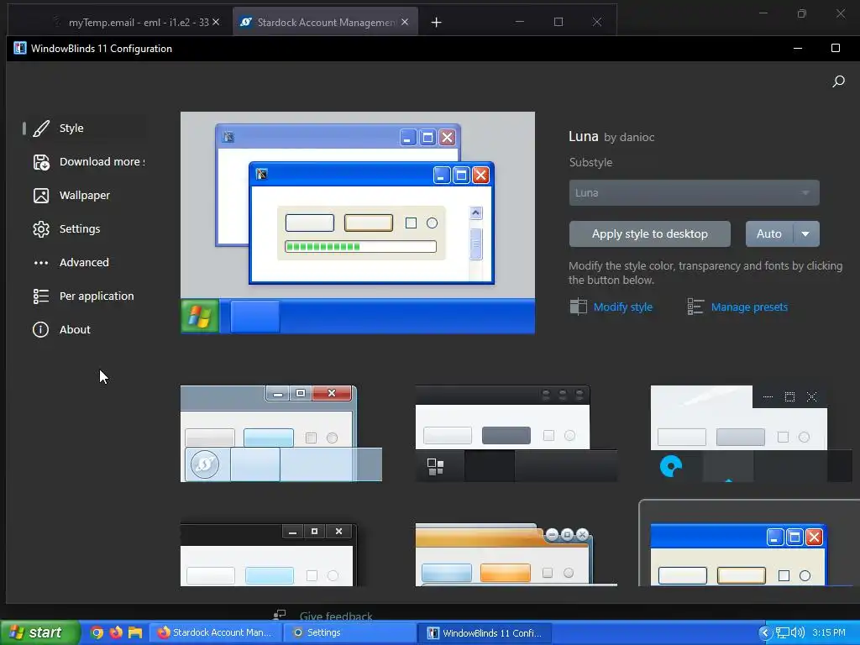Click the Modify style icon
This screenshot has height=645, width=860.
click(578, 307)
